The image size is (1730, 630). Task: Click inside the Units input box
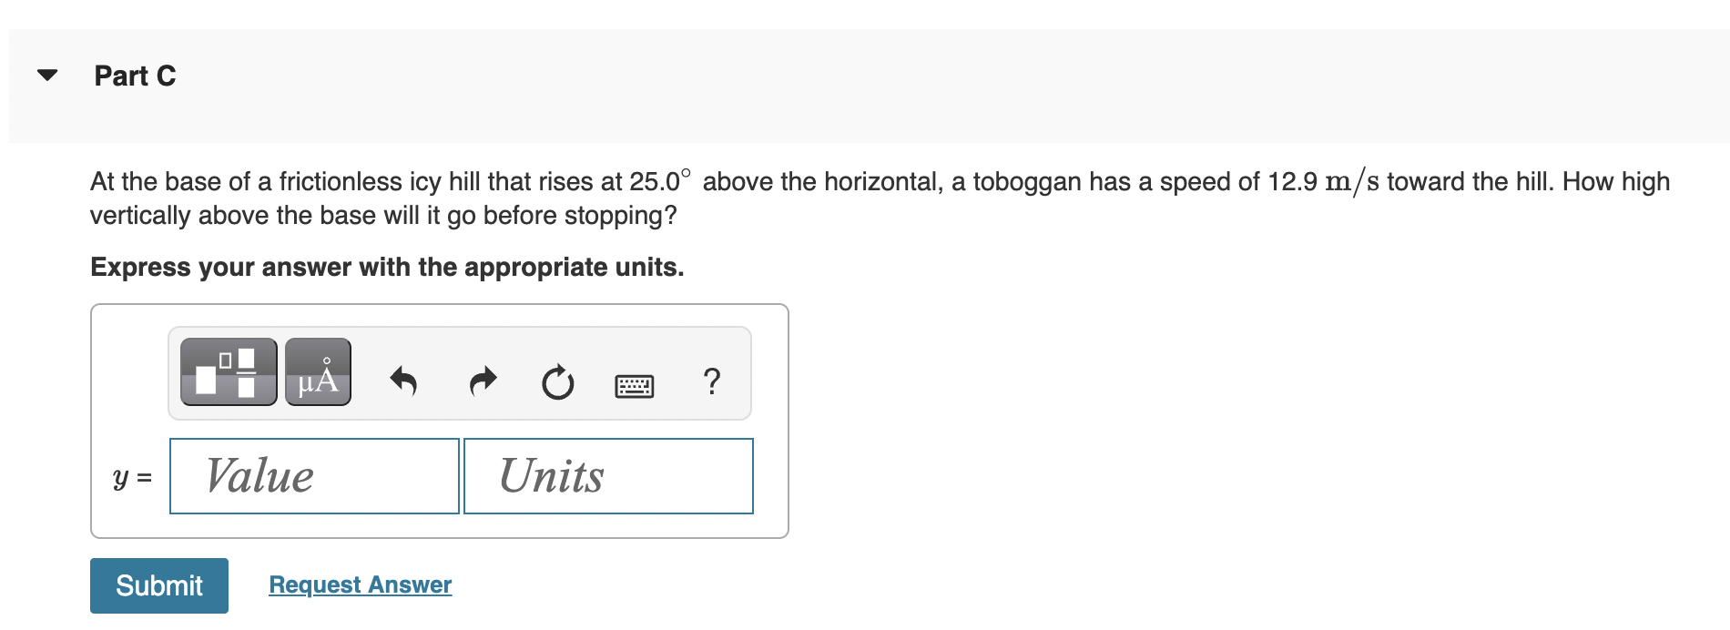tap(608, 475)
